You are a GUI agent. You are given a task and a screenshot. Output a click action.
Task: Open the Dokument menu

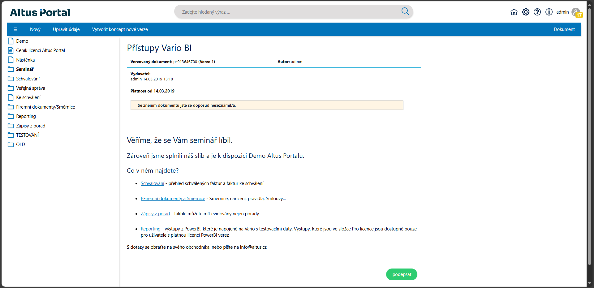coord(564,29)
